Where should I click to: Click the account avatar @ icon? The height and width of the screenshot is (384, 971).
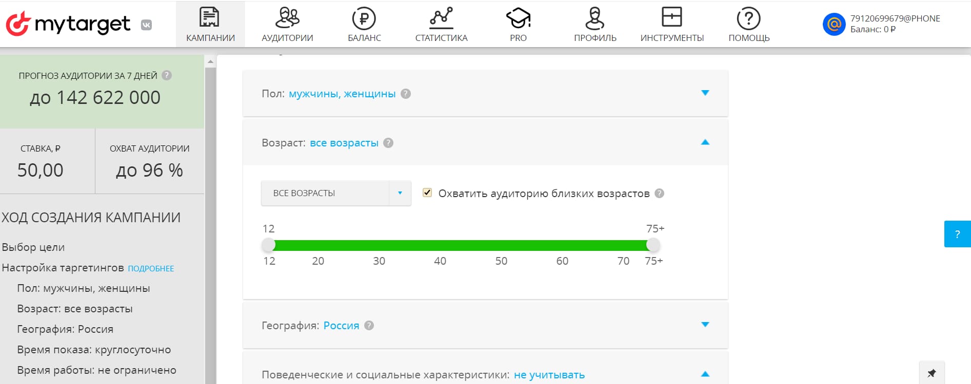point(834,24)
